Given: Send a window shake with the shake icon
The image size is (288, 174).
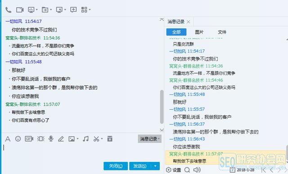Looking at the screenshot, I should pos(41,139).
